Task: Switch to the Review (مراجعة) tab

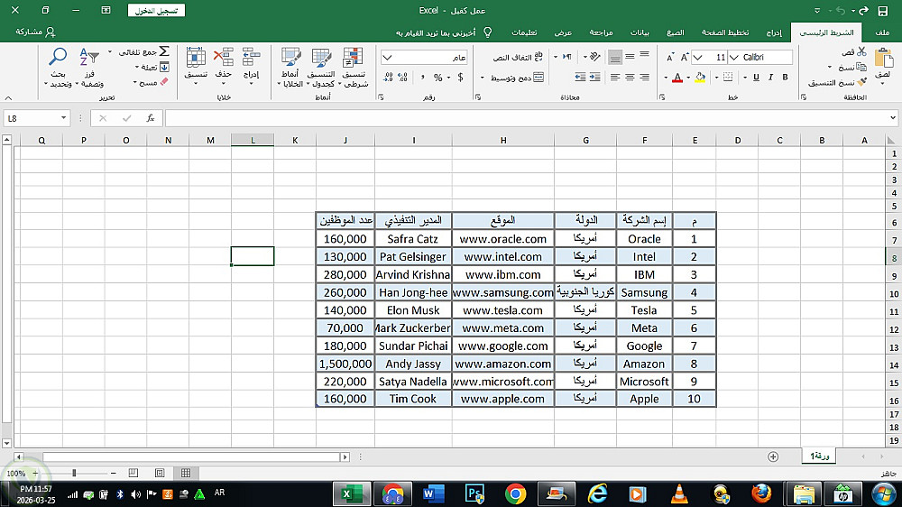Action: (601, 32)
